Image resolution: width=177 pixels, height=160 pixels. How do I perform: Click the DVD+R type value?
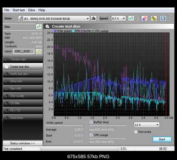click(37, 34)
